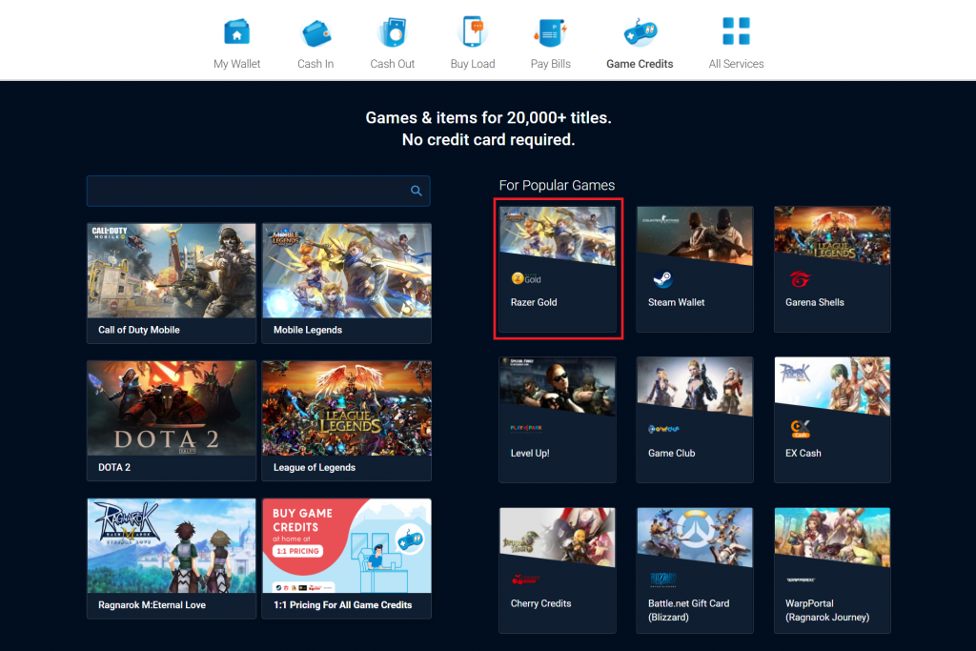The image size is (976, 651).
Task: Click the Razer Gold card banner image
Action: click(557, 234)
